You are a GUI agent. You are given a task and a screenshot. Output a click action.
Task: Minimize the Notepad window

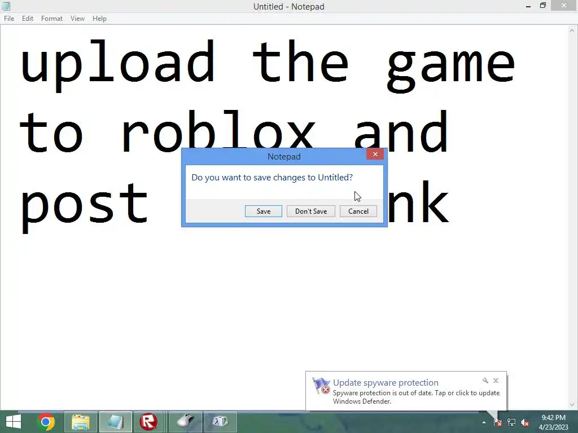528,6
